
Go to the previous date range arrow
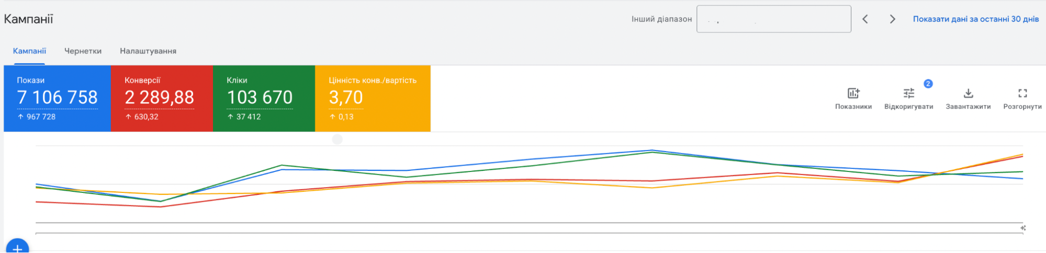click(x=865, y=19)
